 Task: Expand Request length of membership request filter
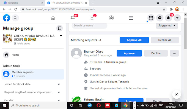coord(59,92)
